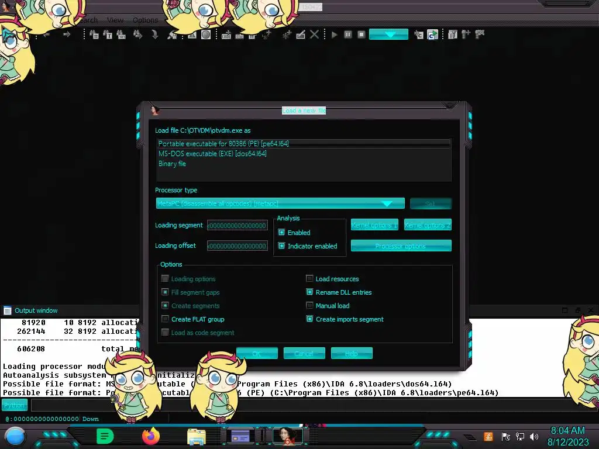599x449 pixels.
Task: Stop the process with the stop icon
Action: pyautogui.click(x=361, y=34)
